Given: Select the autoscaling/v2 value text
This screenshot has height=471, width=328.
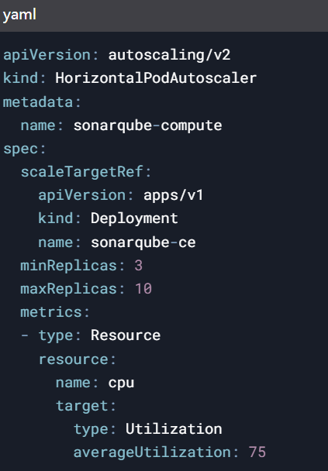Looking at the screenshot, I should [x=169, y=55].
